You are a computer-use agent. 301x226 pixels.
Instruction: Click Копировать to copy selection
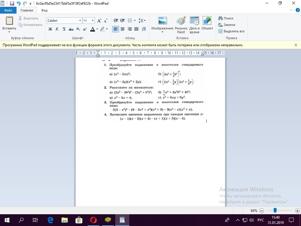[30, 25]
